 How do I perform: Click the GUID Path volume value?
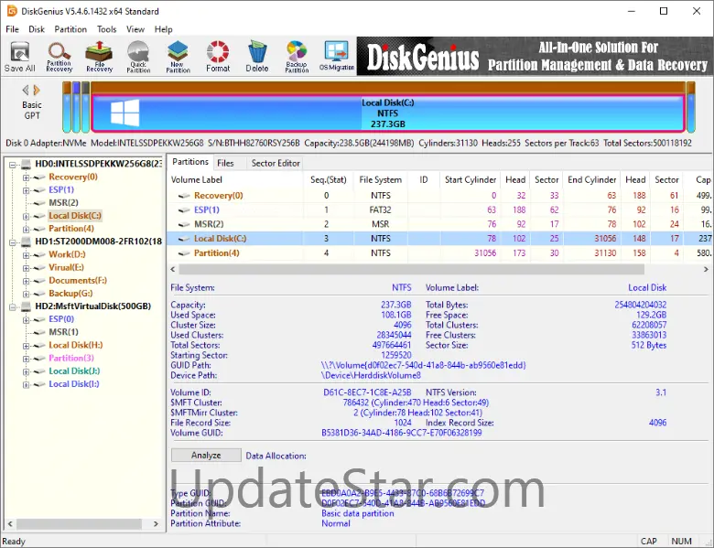coord(424,365)
